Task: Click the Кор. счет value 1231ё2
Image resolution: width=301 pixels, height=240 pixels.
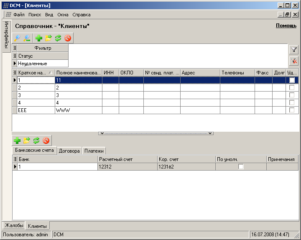Action: (186, 167)
